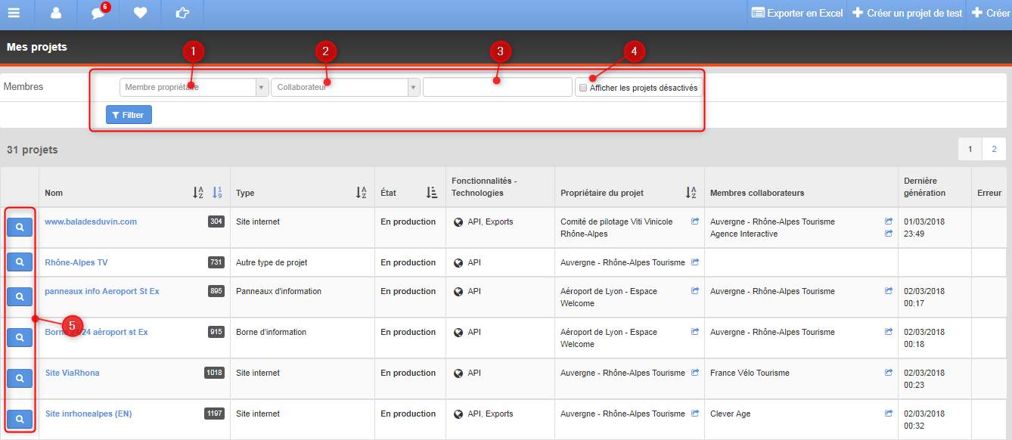
Task: Go to page 2 of projects
Action: (994, 149)
